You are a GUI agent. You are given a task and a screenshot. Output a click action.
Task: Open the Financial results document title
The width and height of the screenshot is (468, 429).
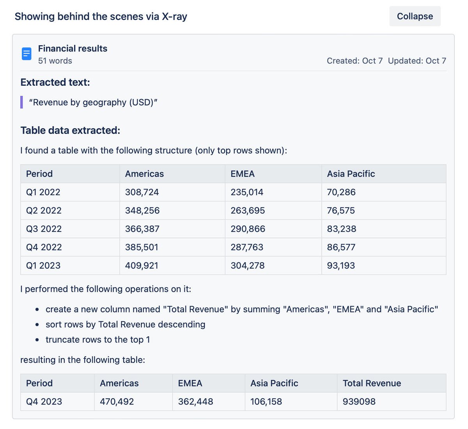pos(73,49)
